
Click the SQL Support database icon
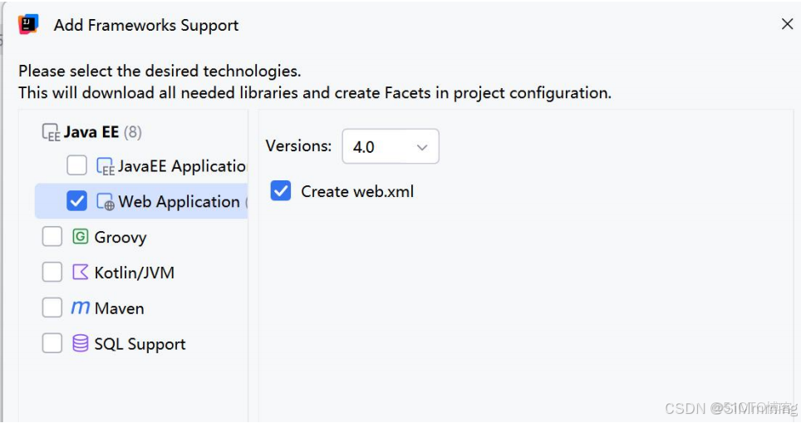tap(80, 344)
